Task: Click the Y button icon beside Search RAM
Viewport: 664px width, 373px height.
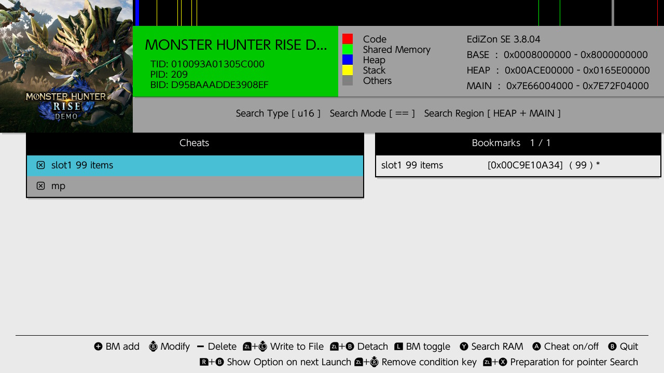Action: click(x=464, y=347)
